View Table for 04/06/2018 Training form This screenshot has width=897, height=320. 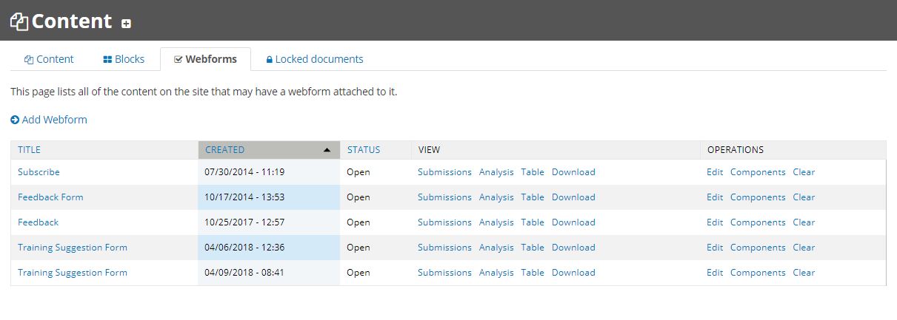[533, 248]
